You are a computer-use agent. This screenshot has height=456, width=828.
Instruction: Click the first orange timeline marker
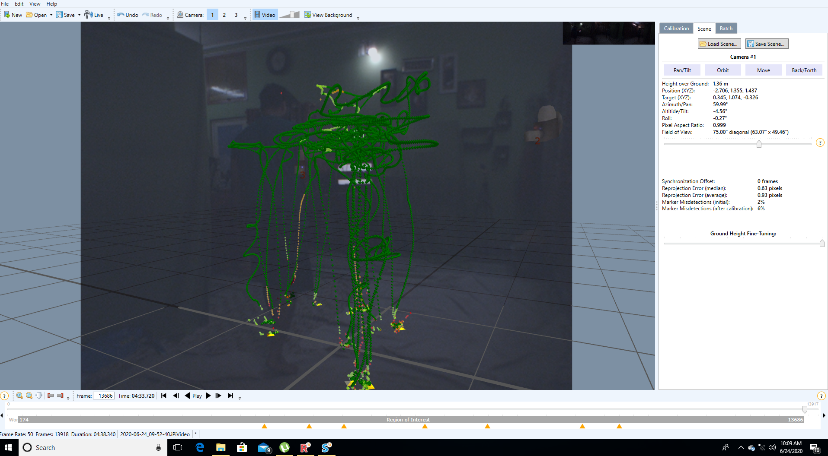[x=264, y=426]
